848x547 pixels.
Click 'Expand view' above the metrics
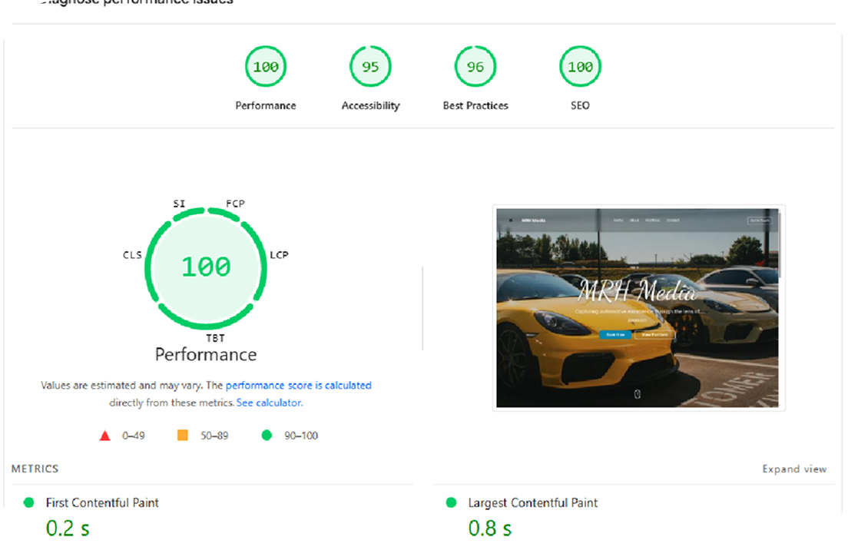[794, 469]
